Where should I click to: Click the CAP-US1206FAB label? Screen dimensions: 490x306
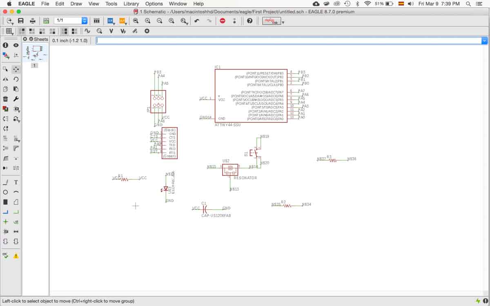[216, 215]
